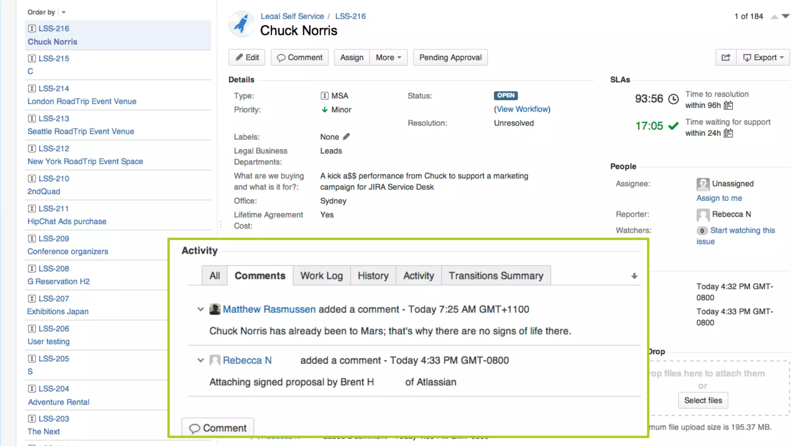Switch to the Work Log tab
Screen dimensions: 794x446
coord(321,276)
